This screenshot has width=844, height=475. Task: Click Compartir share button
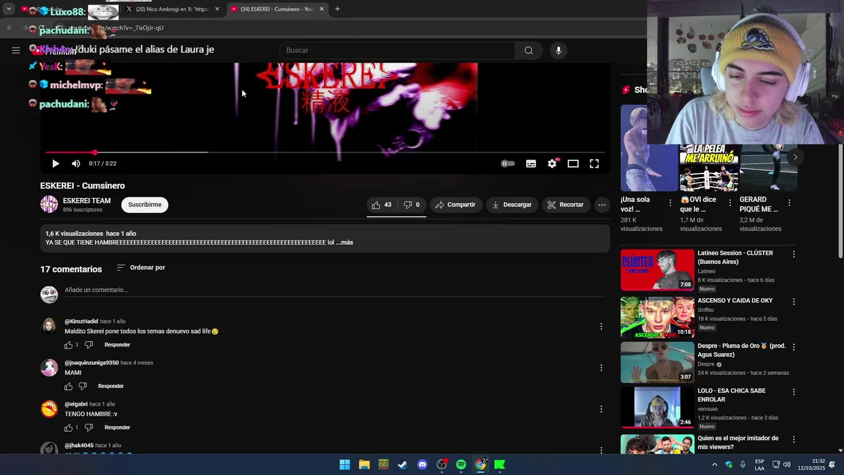pos(455,205)
